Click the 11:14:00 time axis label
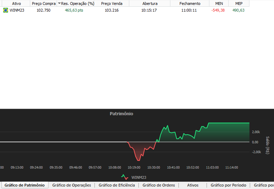The width and height of the screenshot is (274, 189). (x=231, y=168)
